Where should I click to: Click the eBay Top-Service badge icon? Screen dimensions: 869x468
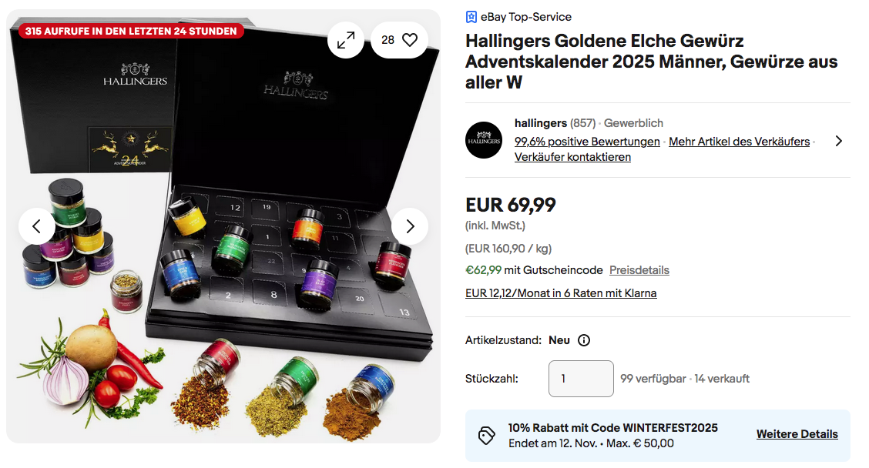(471, 17)
